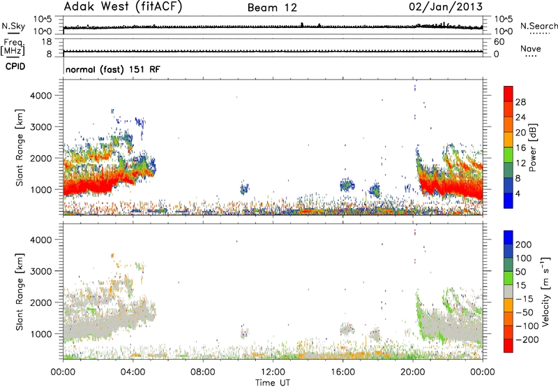558x387 pixels.
Task: Pick the velocity colorbar segment between -50 and -100
Action: 508,319
